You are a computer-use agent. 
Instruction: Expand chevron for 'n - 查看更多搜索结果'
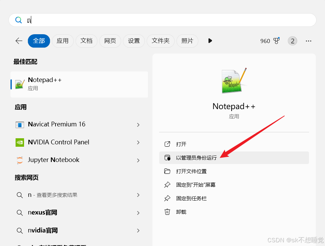click(x=138, y=195)
